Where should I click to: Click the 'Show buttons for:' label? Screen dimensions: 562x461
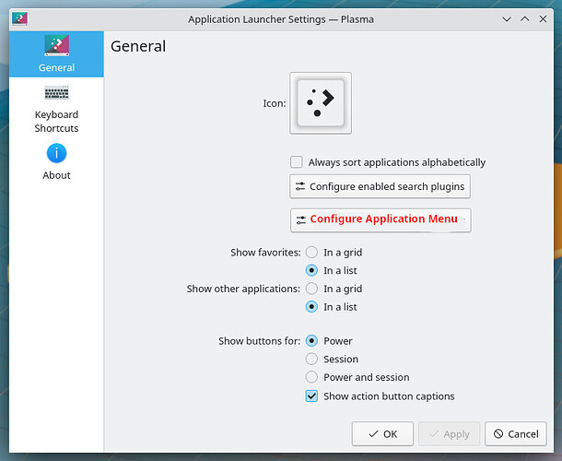coord(259,341)
